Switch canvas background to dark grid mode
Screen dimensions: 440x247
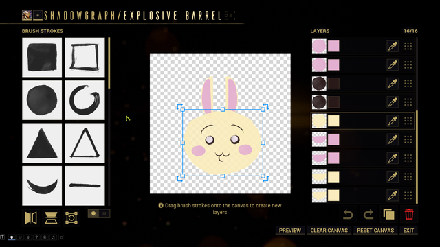point(104,213)
